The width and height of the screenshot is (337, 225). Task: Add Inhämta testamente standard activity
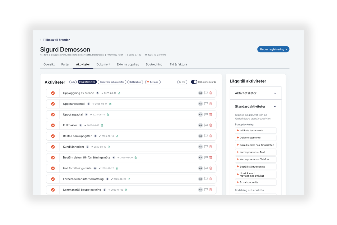tap(256, 130)
